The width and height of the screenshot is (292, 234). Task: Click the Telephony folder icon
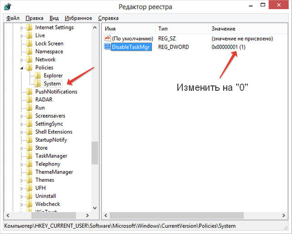pyautogui.click(x=29, y=164)
